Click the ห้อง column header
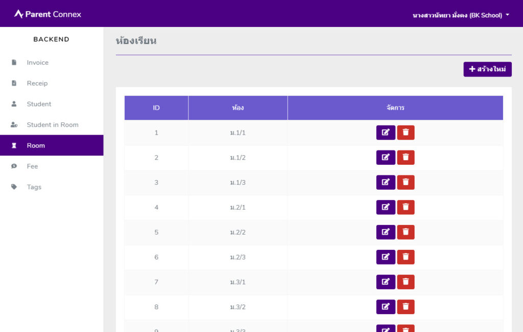The width and height of the screenshot is (523, 332). coord(237,108)
